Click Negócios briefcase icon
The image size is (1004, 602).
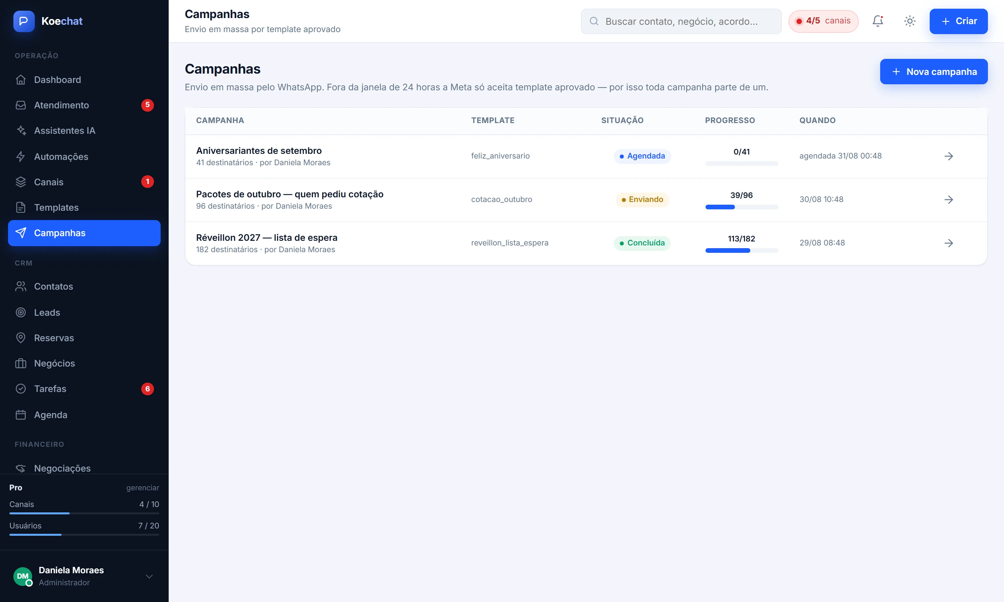coord(21,363)
